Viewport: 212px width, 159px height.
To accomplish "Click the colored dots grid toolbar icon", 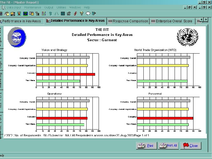I will [x=44, y=14].
